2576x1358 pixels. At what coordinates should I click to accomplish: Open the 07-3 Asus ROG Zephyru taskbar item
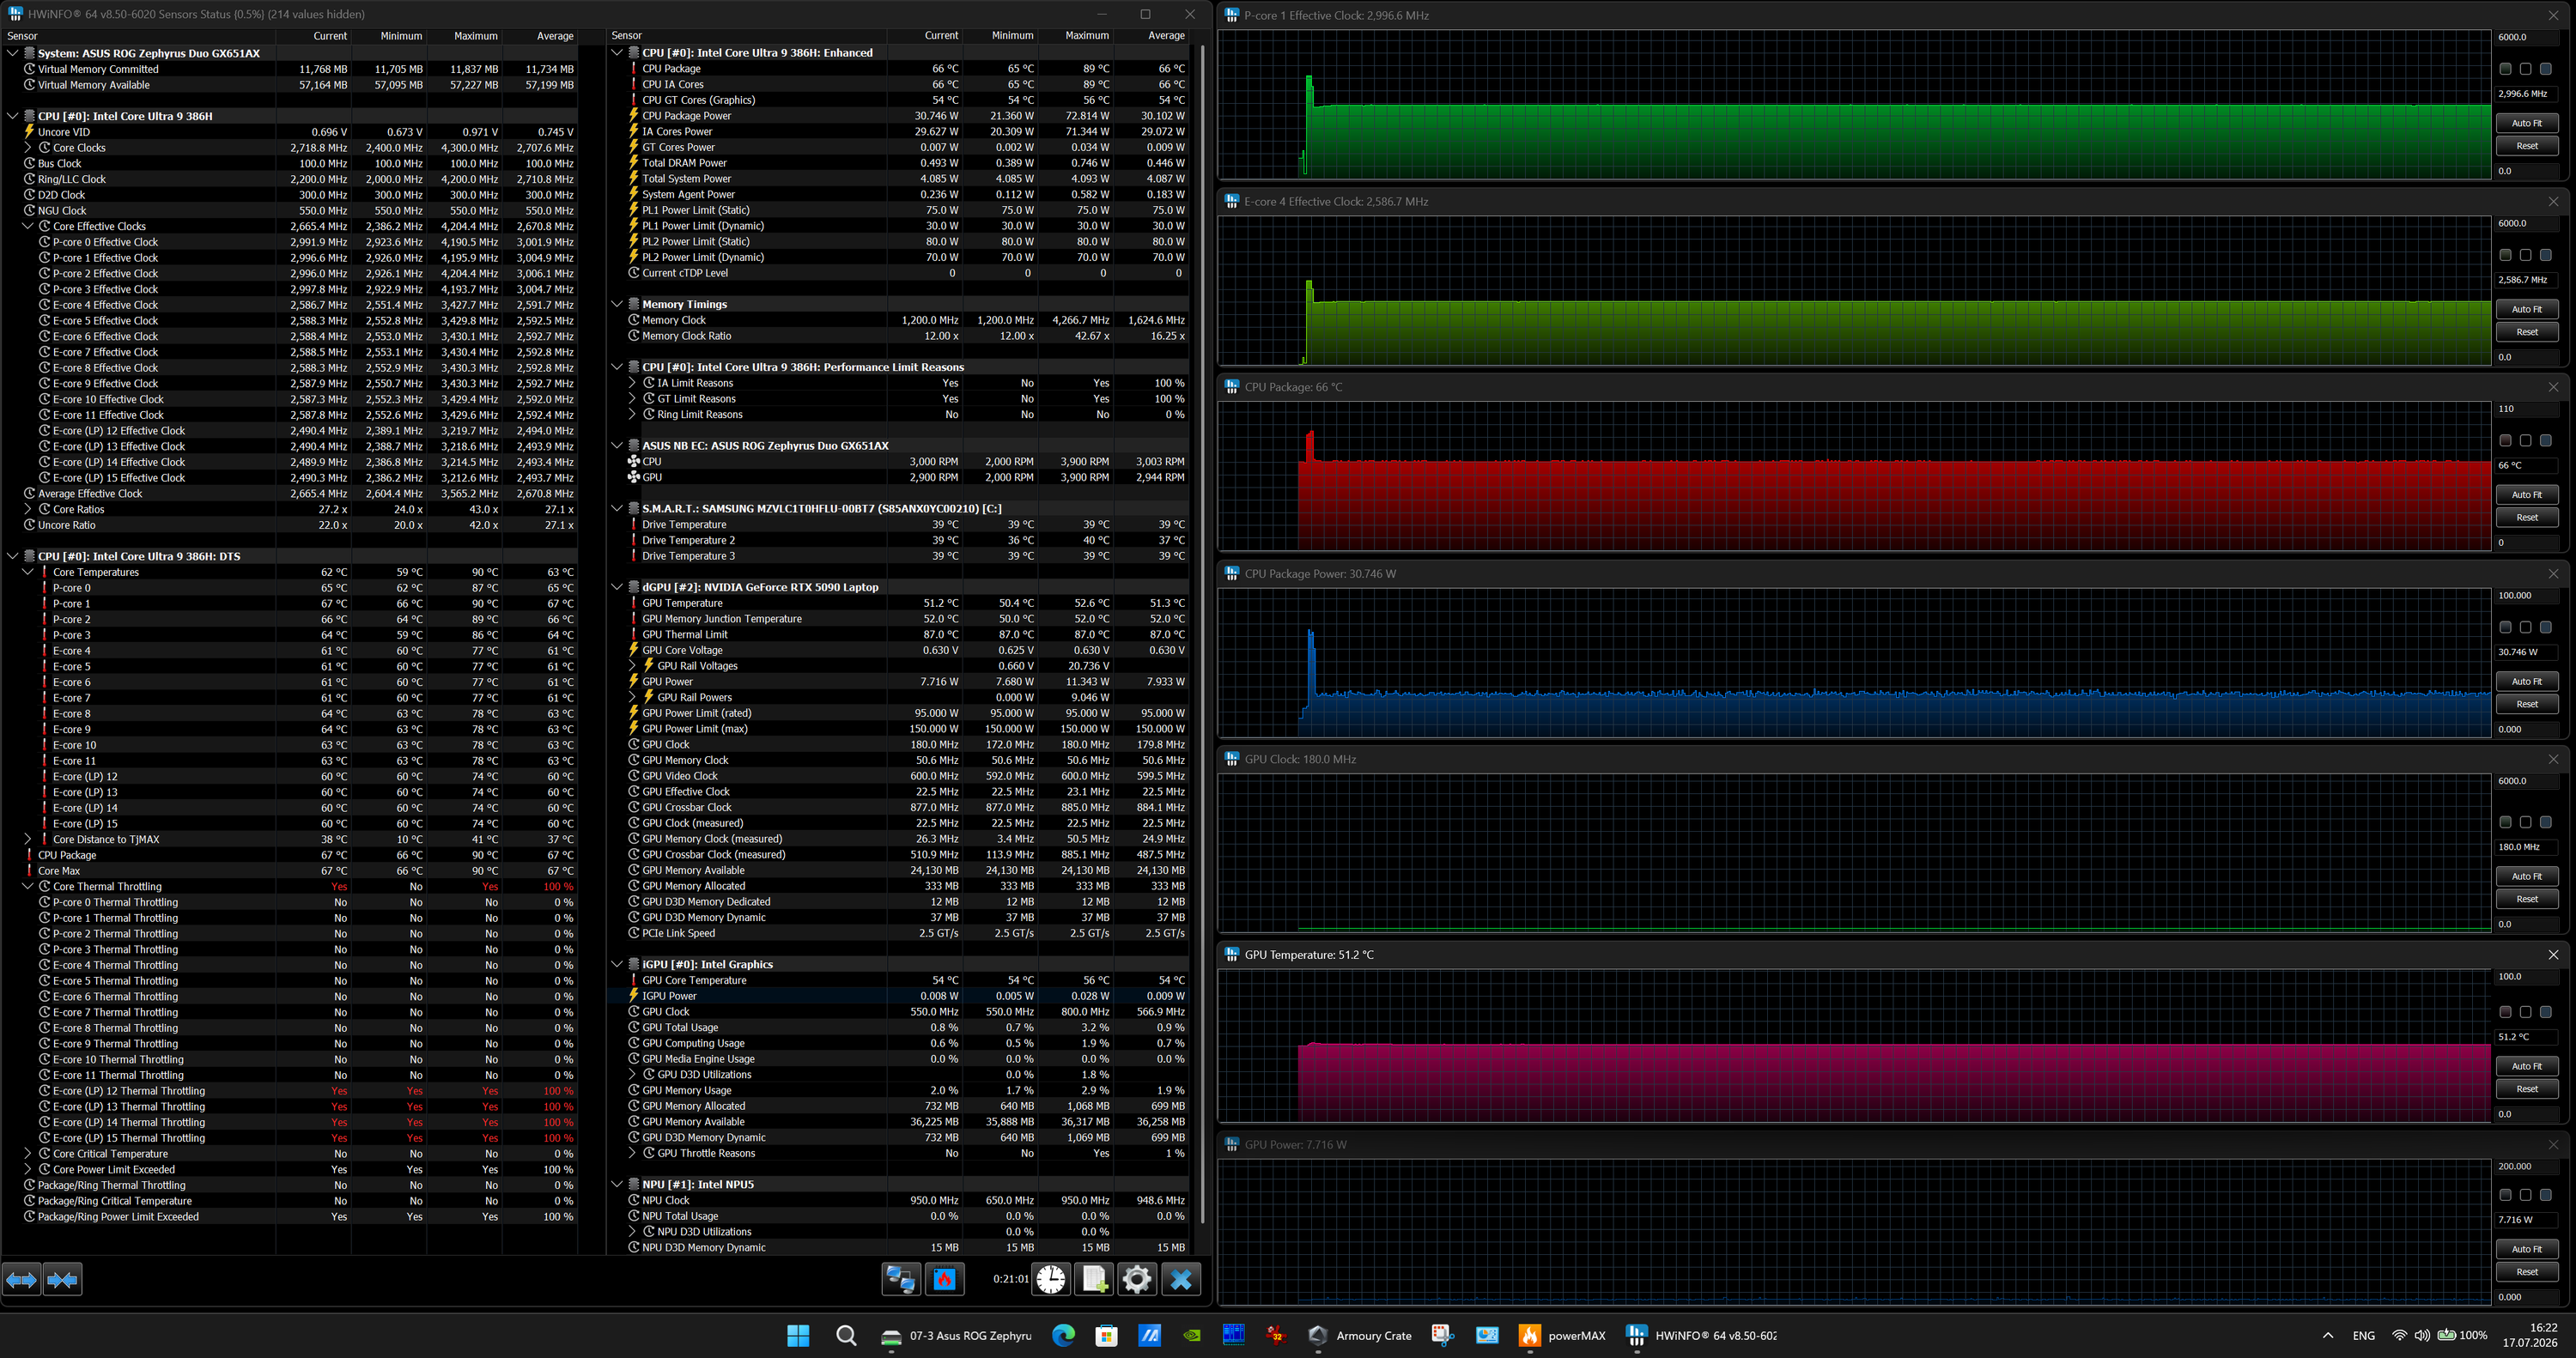[x=956, y=1336]
